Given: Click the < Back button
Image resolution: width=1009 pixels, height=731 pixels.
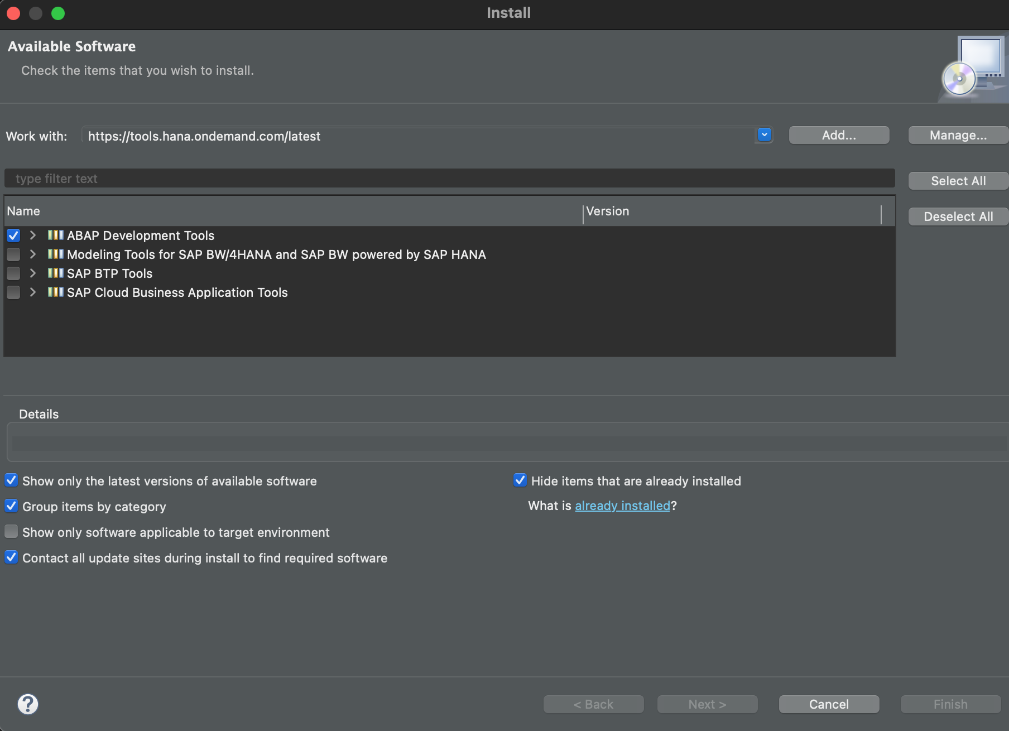Looking at the screenshot, I should 593,704.
